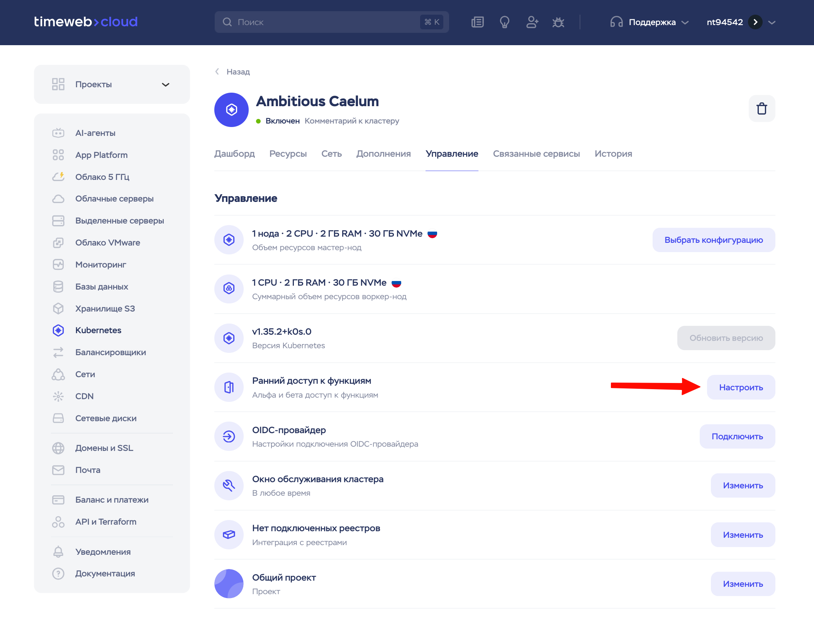Viewport: 814px width, 637px height.
Task: Switch to the Ресурсы tab
Action: [288, 154]
